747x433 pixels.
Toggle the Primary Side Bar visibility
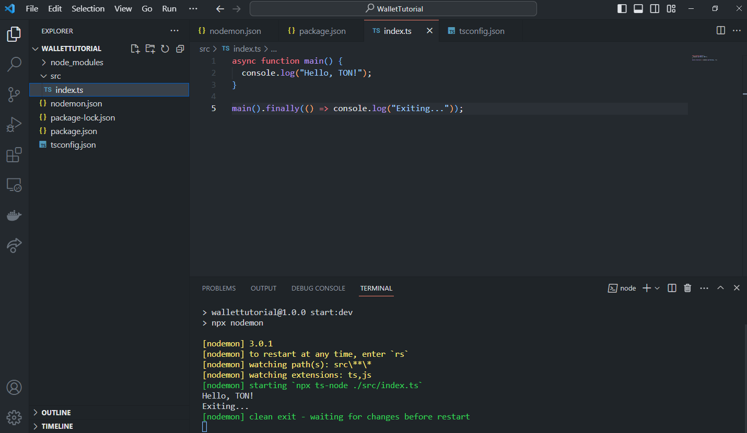point(622,8)
